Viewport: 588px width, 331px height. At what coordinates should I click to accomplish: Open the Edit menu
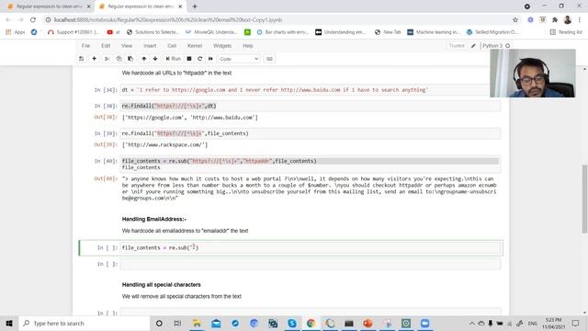tap(106, 46)
